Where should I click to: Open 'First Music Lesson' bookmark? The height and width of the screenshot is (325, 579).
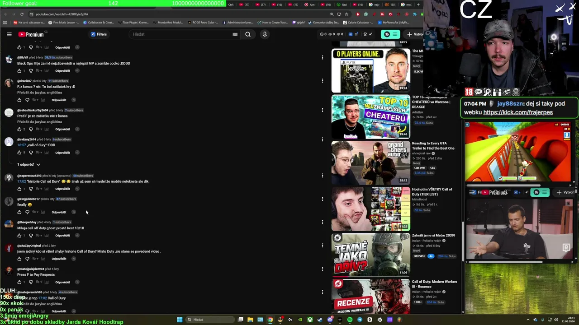click(x=63, y=23)
